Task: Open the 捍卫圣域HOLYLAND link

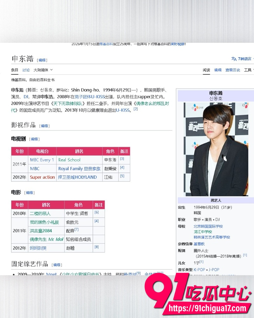Action: [77, 177]
